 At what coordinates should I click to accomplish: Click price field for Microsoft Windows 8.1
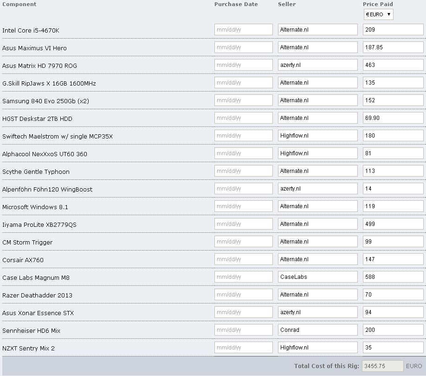[x=393, y=206]
